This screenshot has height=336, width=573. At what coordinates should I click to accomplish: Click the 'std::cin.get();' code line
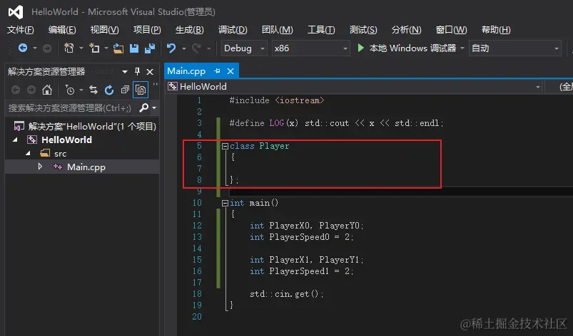(x=287, y=294)
